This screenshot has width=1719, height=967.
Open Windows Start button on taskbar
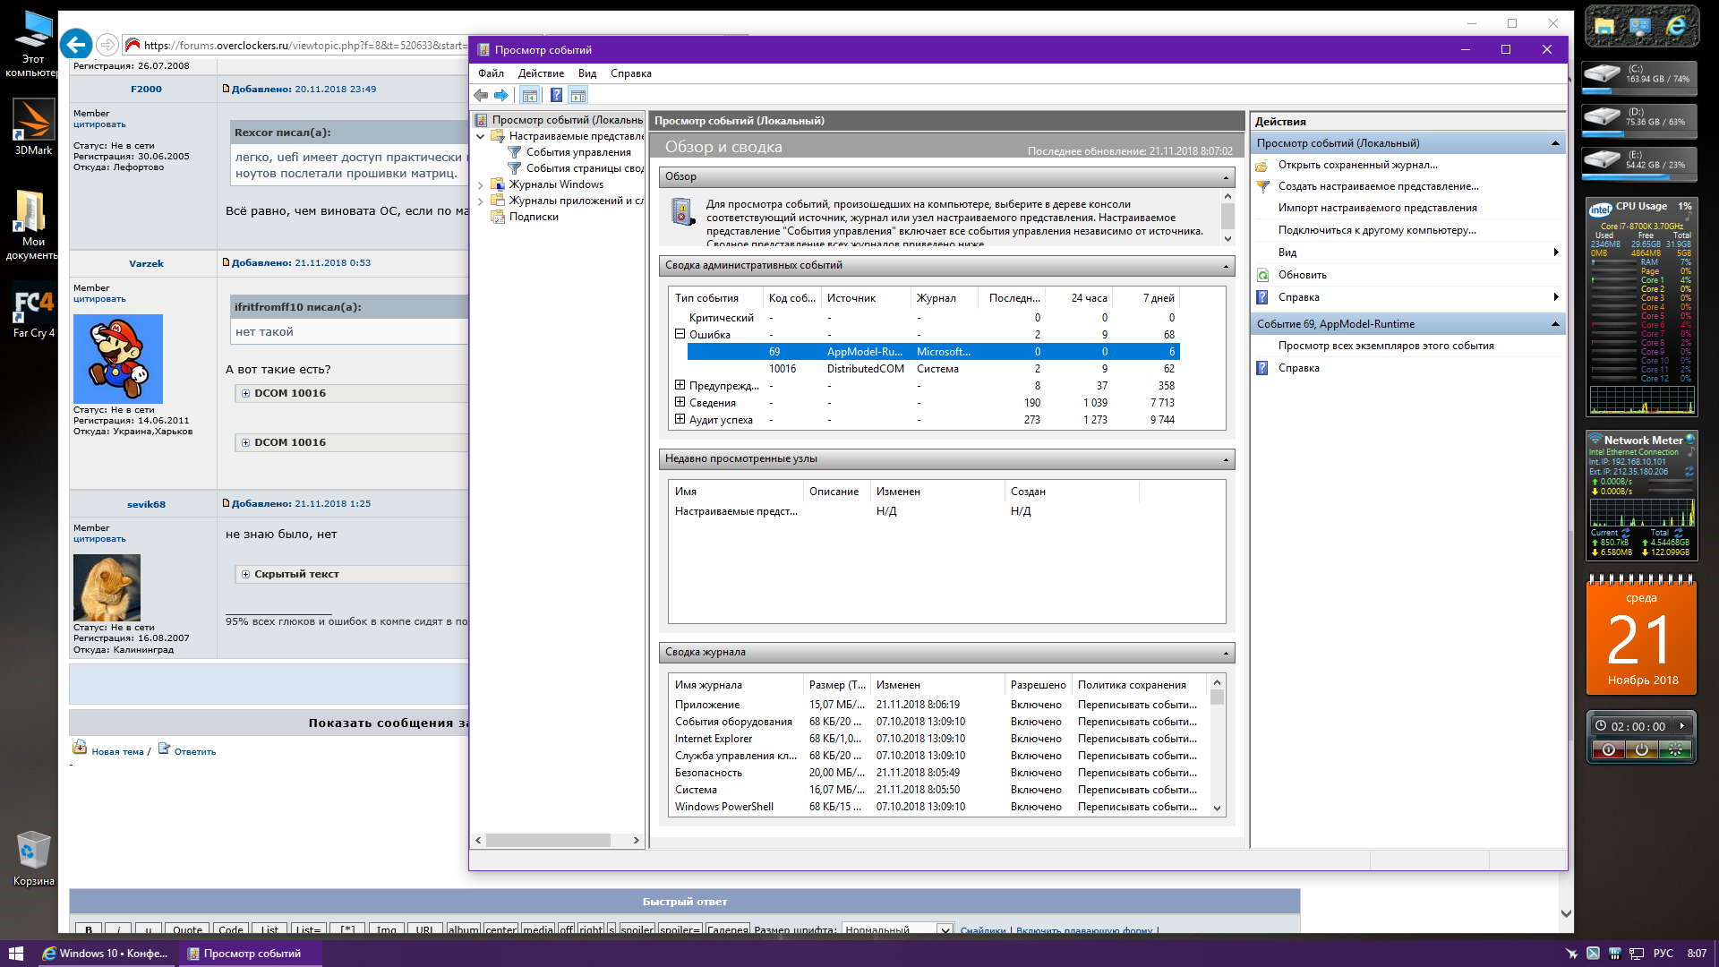click(x=15, y=954)
